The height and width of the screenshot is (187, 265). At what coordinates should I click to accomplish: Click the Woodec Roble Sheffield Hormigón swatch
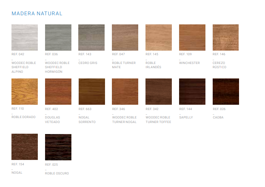[x=58, y=38]
